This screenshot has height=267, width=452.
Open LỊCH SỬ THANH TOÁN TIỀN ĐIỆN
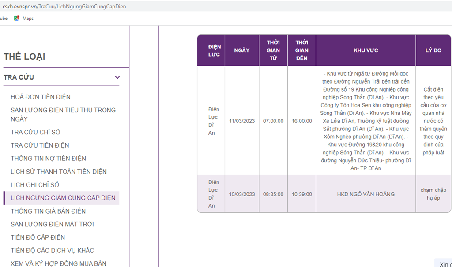click(59, 172)
